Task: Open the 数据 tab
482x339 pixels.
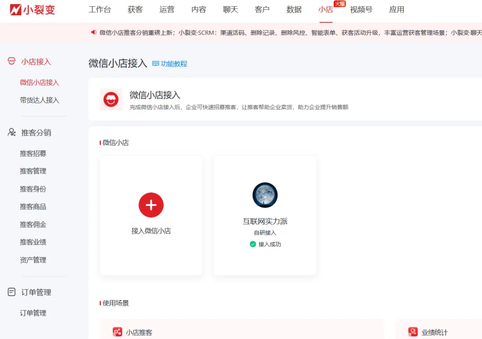Action: pyautogui.click(x=294, y=9)
